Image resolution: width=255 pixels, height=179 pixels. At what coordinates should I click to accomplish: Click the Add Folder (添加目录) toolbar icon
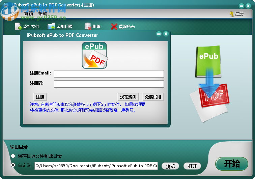[x=51, y=26]
